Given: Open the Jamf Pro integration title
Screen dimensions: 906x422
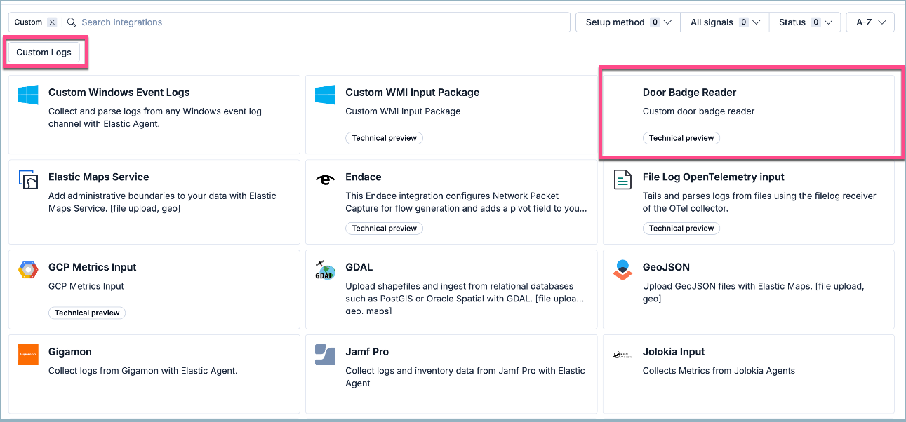Looking at the screenshot, I should tap(367, 352).
